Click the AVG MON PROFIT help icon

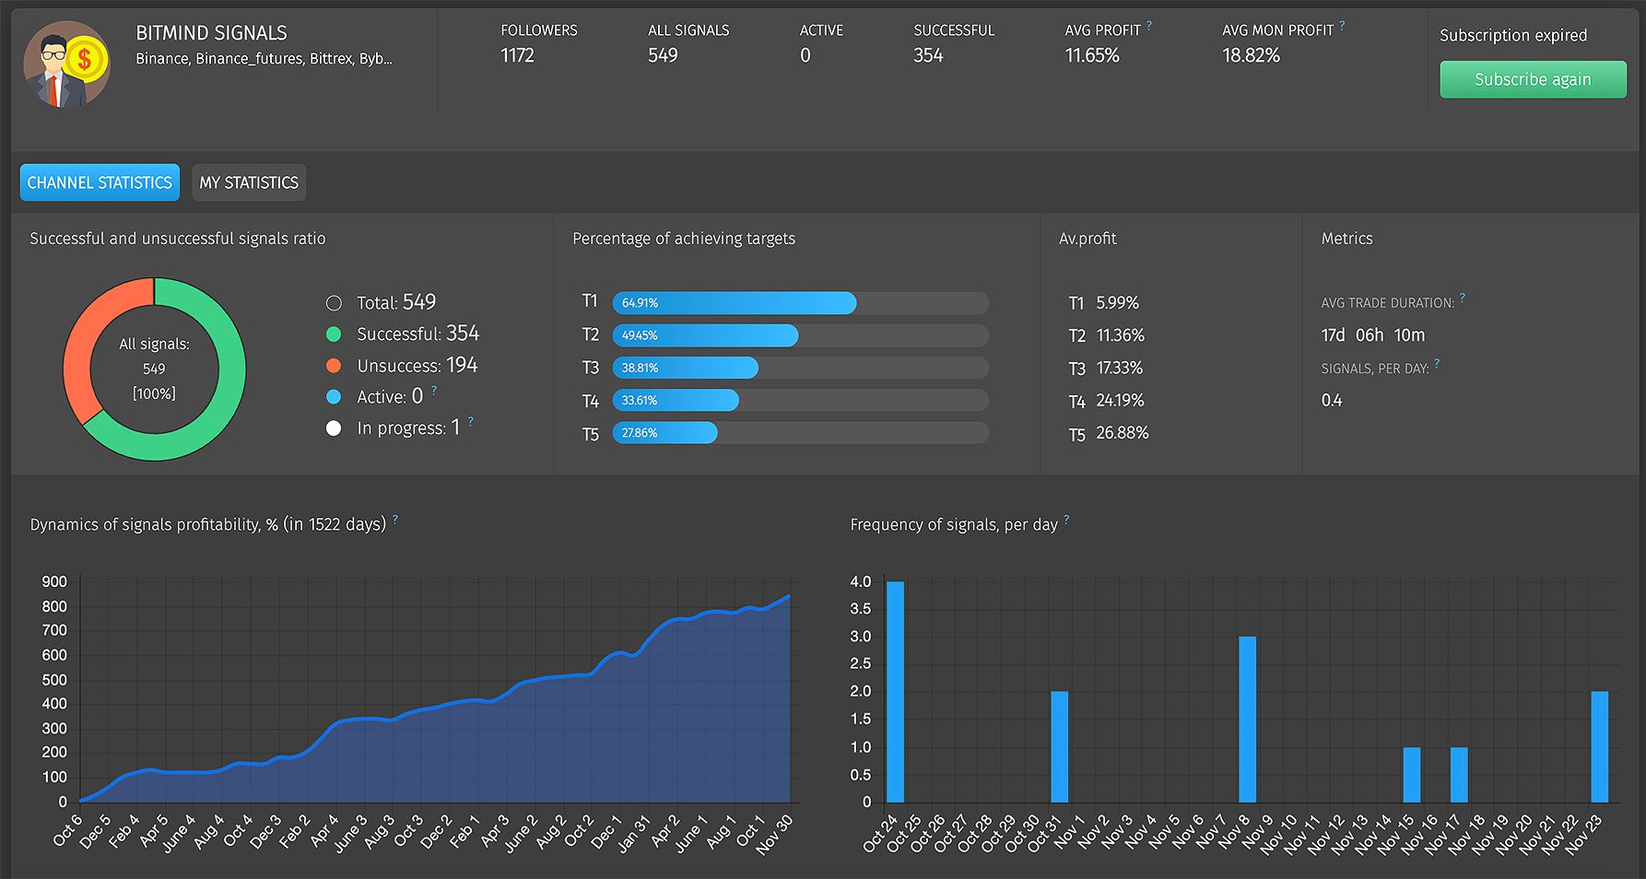point(1342,25)
